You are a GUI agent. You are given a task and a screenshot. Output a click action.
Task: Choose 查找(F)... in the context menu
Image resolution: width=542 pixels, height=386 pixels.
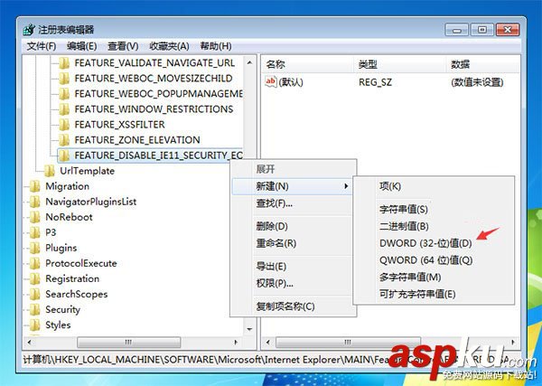[x=294, y=203]
